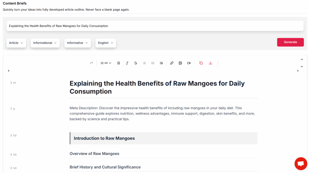Open the red chat support bubble
This screenshot has height=173, width=309.
tap(301, 164)
